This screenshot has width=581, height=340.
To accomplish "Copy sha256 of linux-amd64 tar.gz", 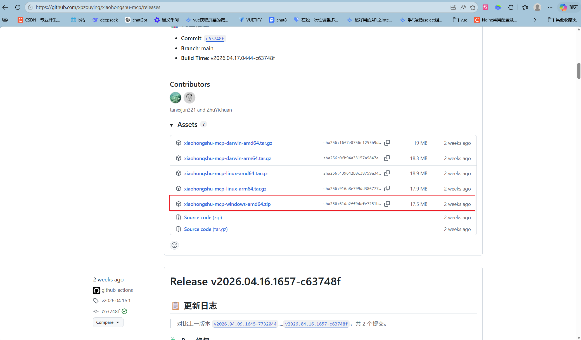I will click(387, 173).
